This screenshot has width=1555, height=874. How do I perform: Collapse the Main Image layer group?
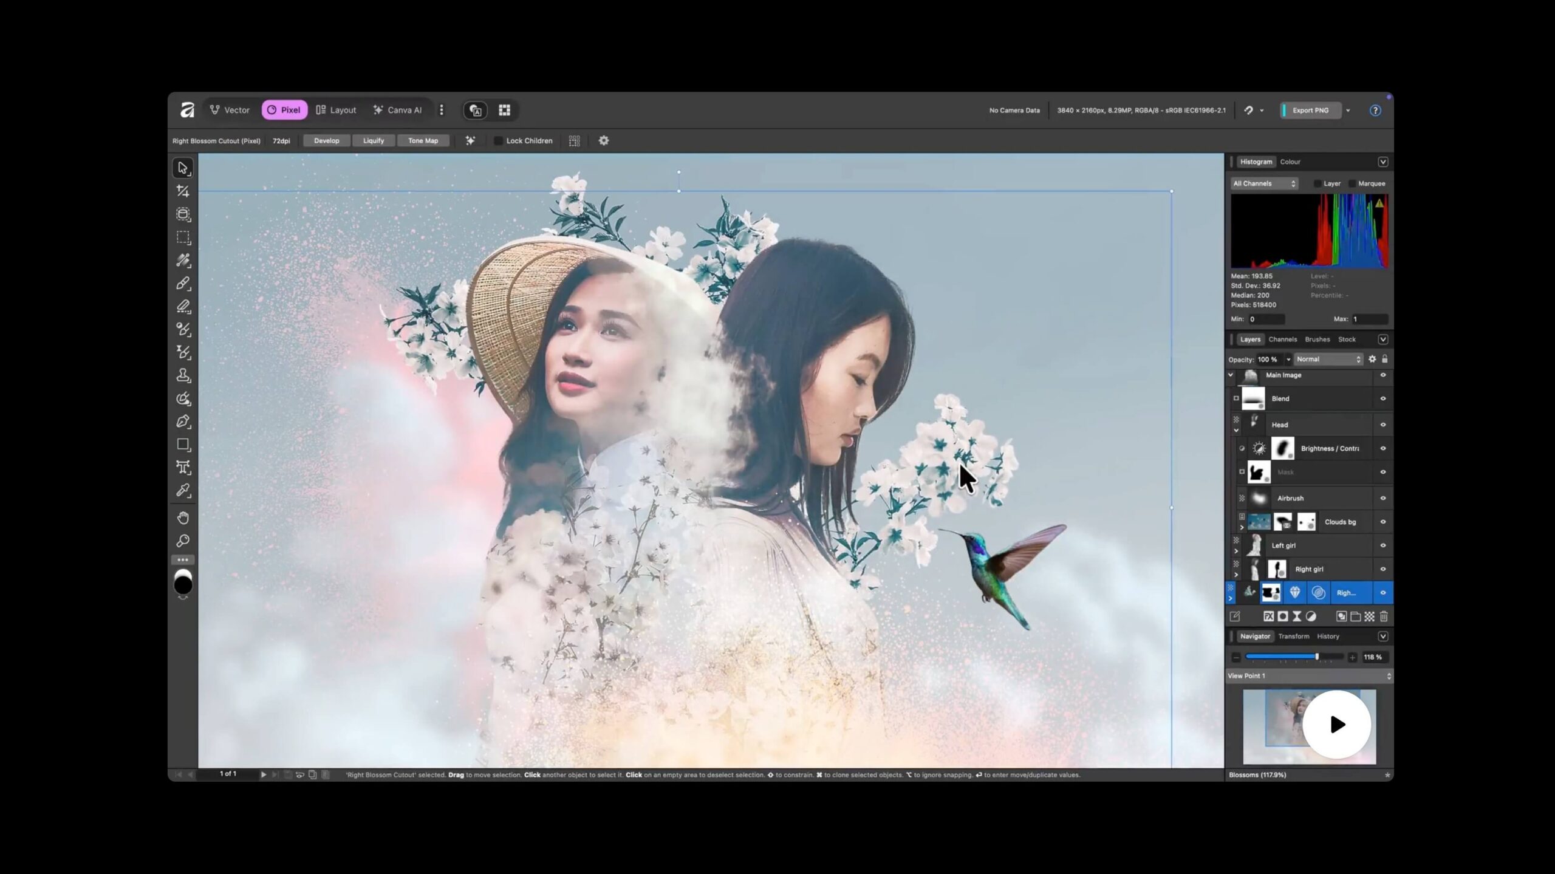[x=1230, y=375]
